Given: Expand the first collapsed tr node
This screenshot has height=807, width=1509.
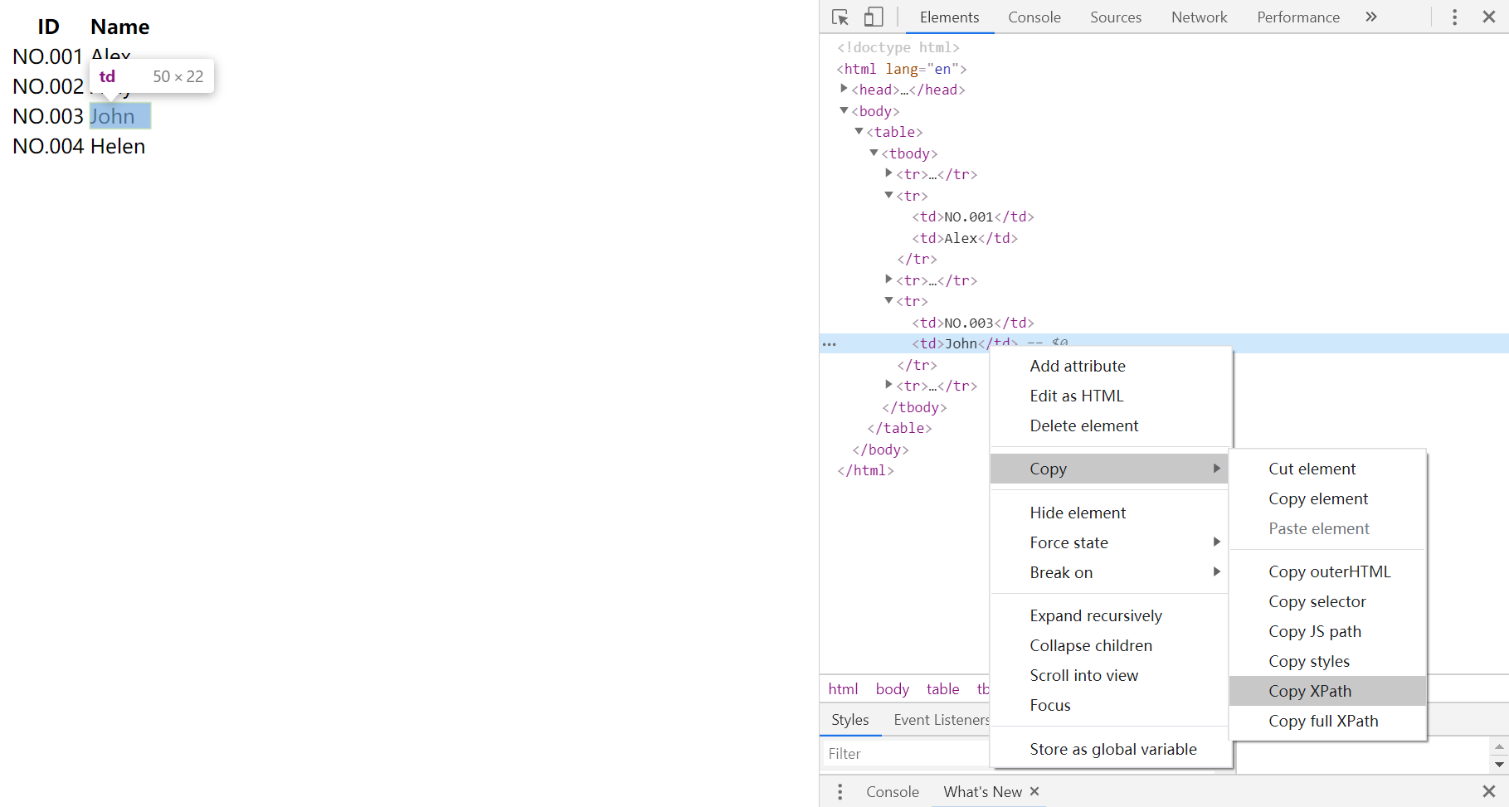Looking at the screenshot, I should pyautogui.click(x=888, y=173).
